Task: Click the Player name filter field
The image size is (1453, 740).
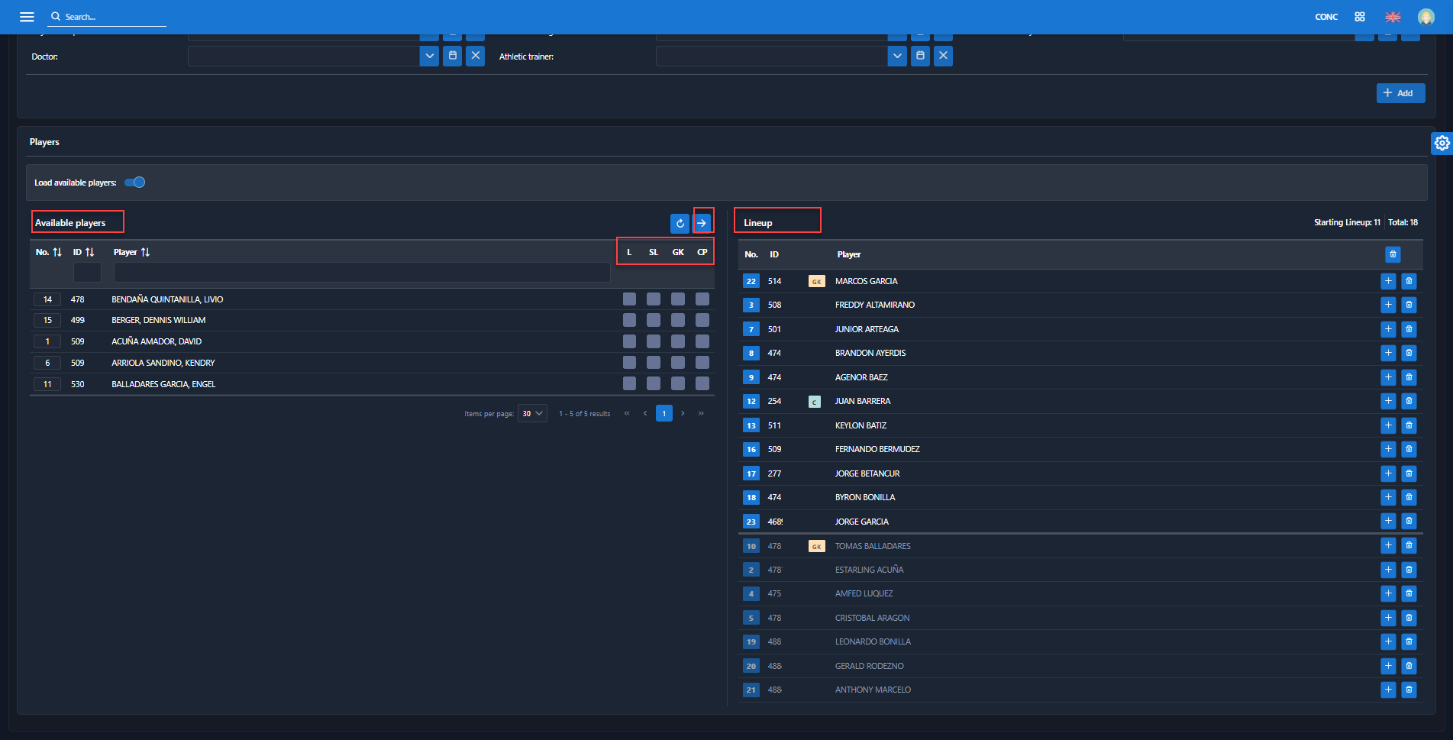Action: point(361,273)
